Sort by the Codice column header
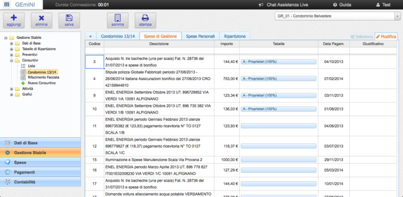 click(94, 44)
